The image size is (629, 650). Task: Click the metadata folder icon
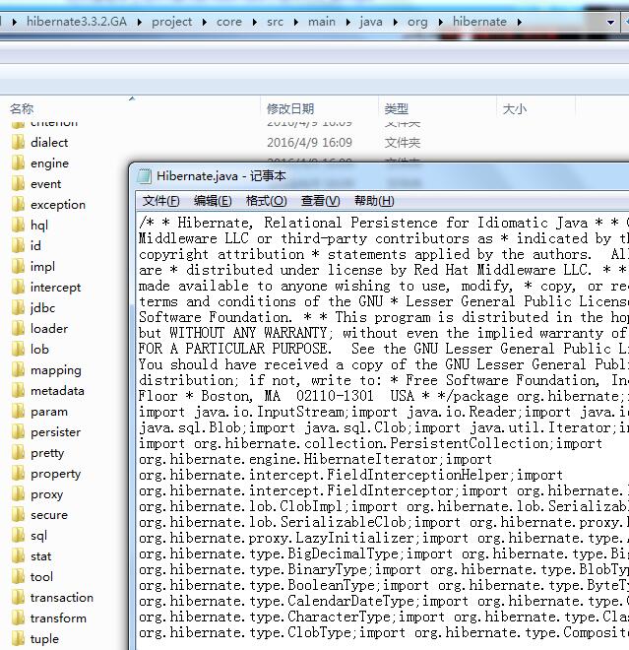tap(18, 391)
